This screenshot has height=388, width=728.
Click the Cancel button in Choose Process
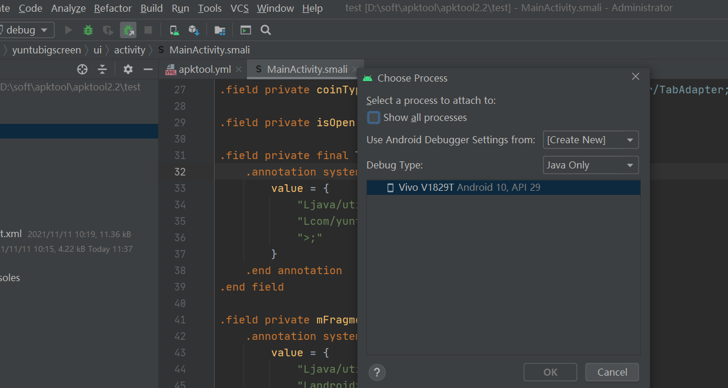click(612, 372)
